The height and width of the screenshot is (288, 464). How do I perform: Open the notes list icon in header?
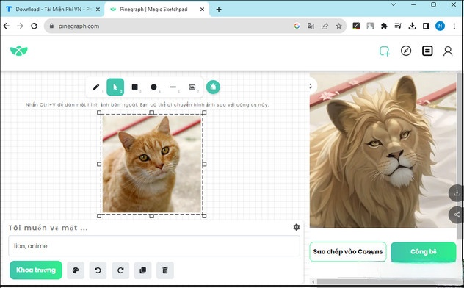(x=427, y=51)
